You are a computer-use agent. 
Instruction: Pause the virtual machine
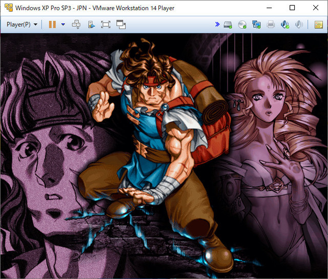pyautogui.click(x=52, y=25)
